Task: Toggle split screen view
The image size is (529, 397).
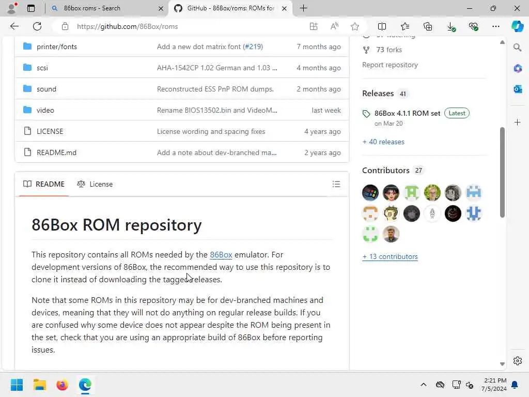Action: click(382, 26)
